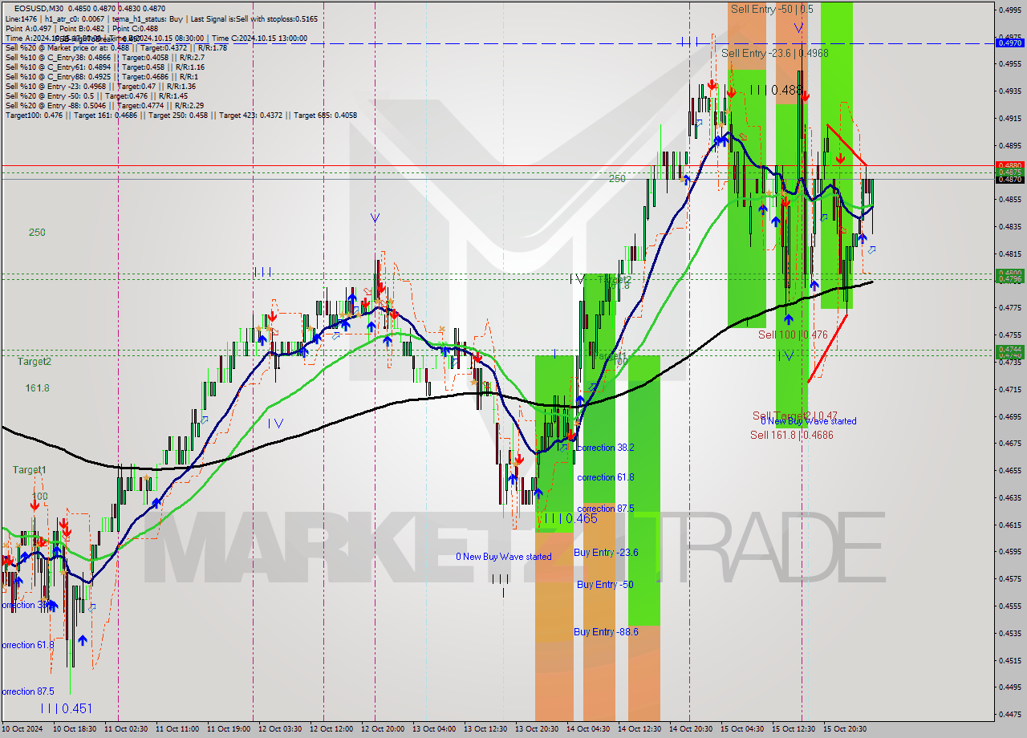
Task: Click the 'Sell Entry -50 | 0.5' label
Action: (771, 9)
